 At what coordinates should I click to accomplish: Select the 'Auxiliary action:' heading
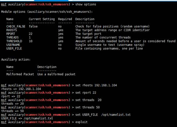pyautogui.click(x=16, y=60)
